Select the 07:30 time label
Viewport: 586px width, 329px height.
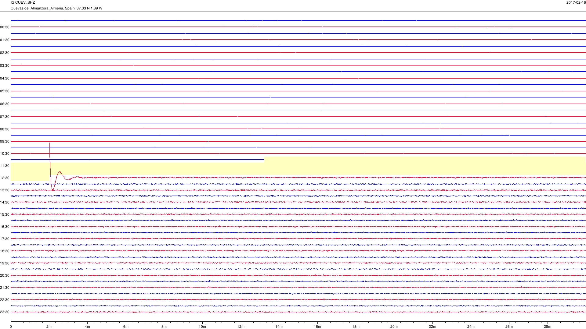tap(5, 117)
